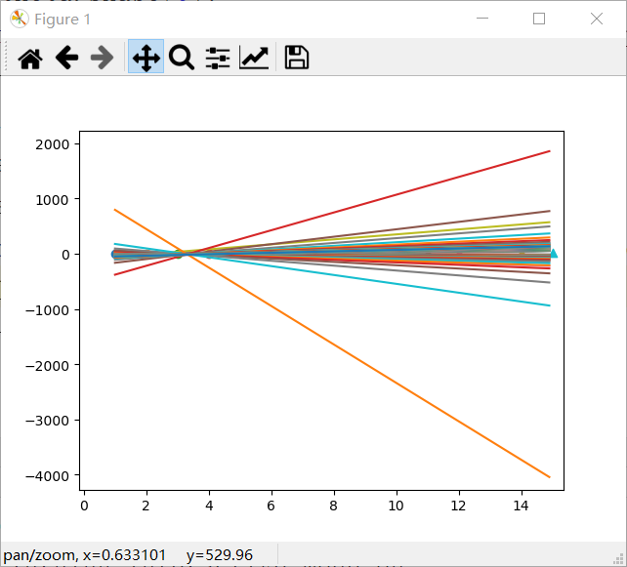Screen dimensions: 627x567
Task: Click the Figure 1 title bar text
Action: coord(62,20)
